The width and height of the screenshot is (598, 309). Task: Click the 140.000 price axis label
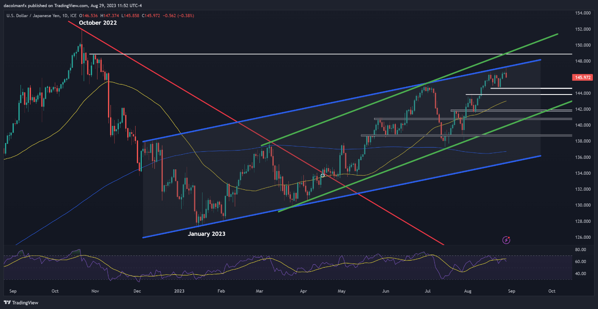pos(583,125)
